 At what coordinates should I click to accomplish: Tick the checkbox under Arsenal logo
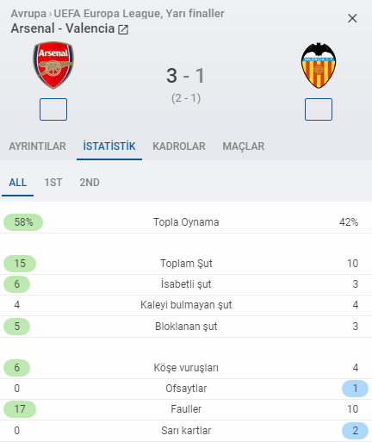point(53,109)
